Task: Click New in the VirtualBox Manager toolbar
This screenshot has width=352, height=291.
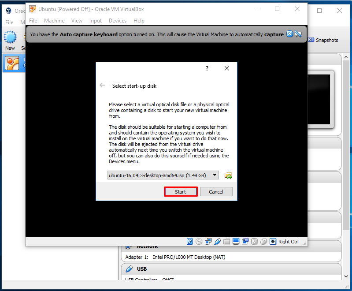Action: pos(10,41)
